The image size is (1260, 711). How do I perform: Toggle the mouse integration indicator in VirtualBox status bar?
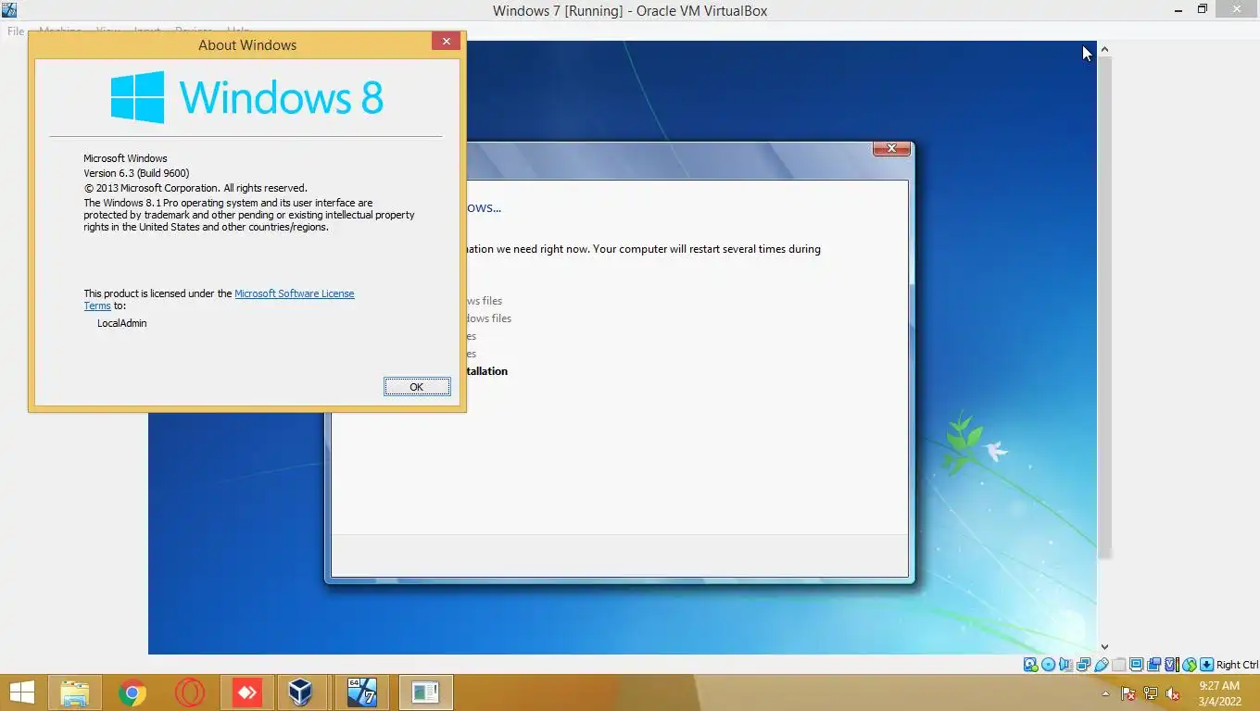point(1190,665)
